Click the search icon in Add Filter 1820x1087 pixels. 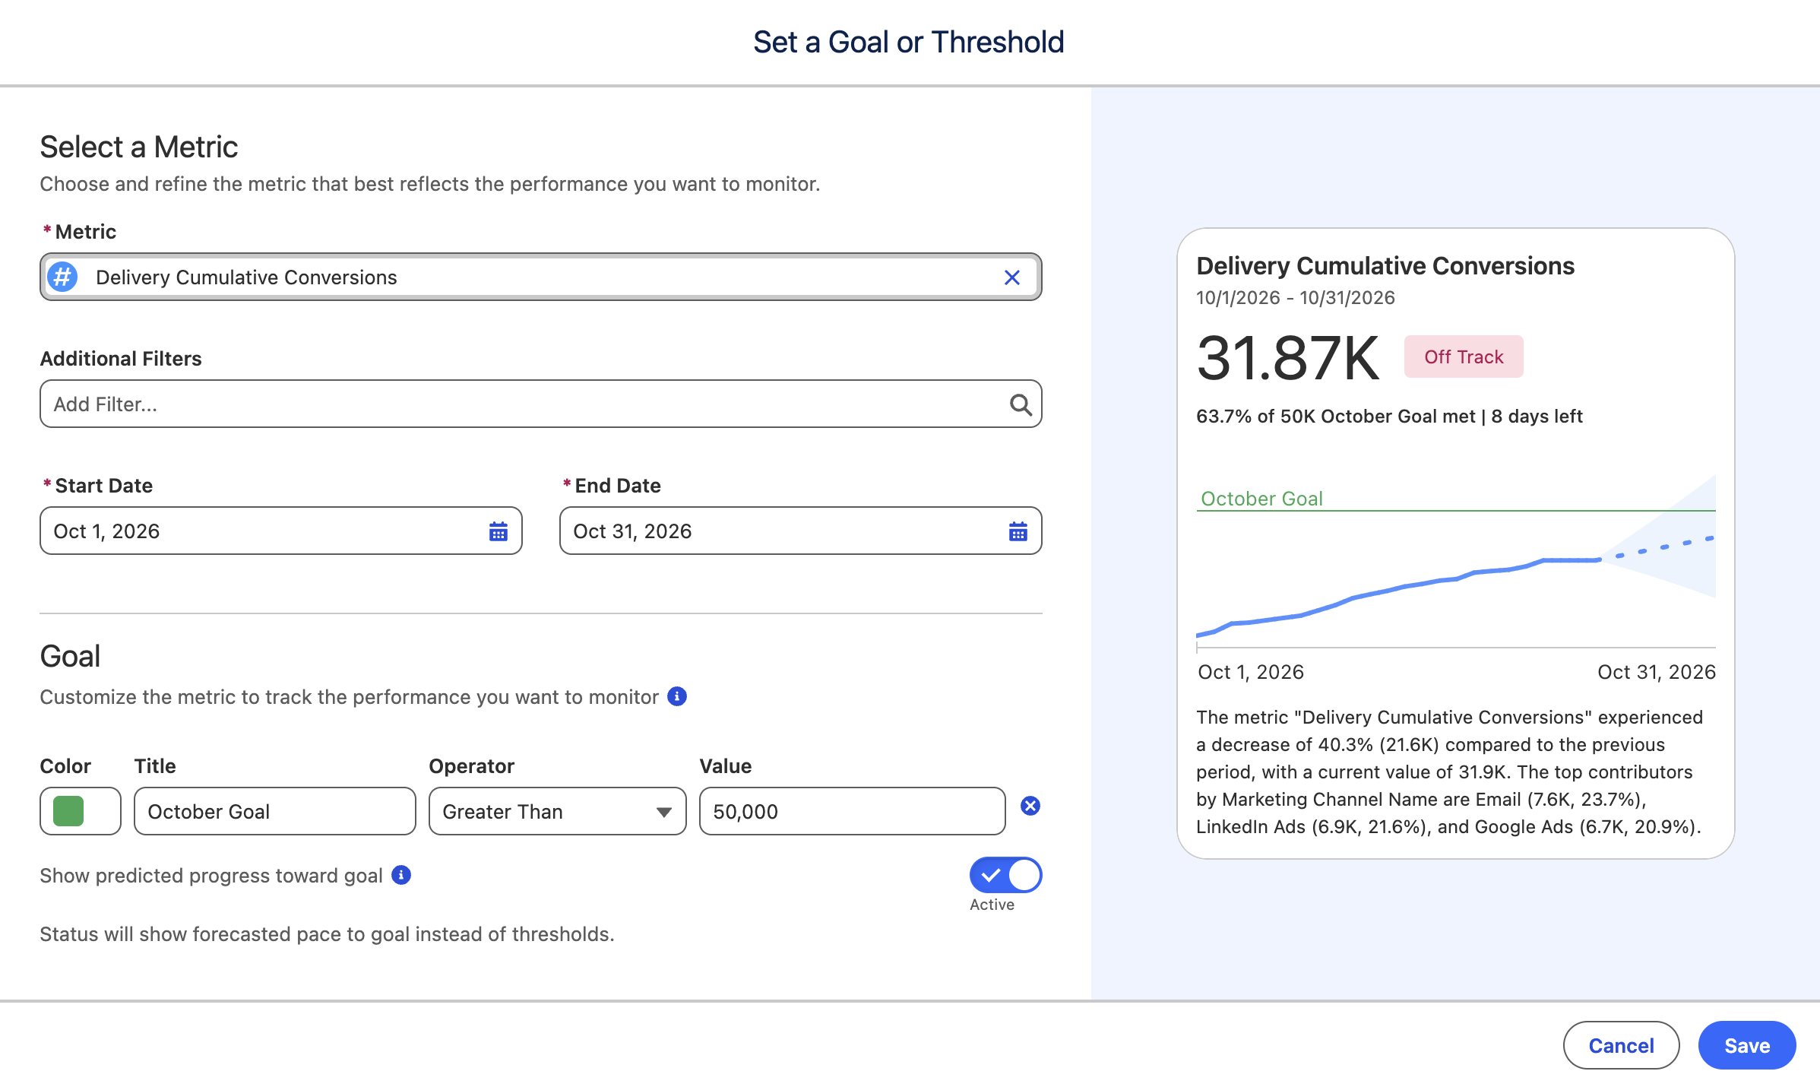[1021, 404]
